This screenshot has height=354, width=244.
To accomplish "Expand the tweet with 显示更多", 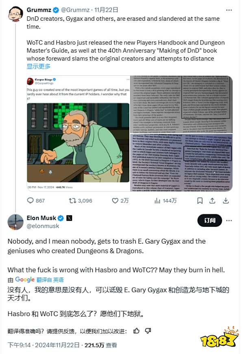I will click(x=39, y=66).
